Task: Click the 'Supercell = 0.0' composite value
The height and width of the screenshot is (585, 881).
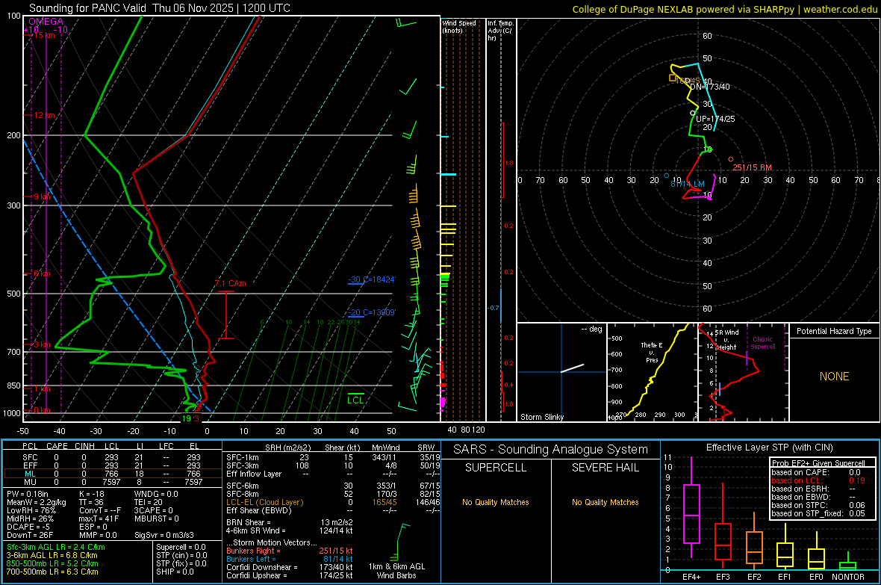Action: [181, 547]
